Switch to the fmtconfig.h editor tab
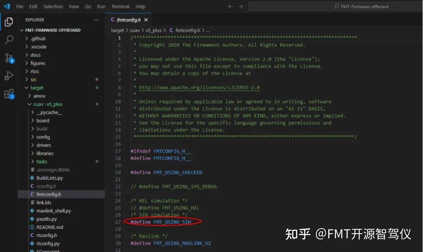This screenshot has width=423, height=252. 128,19
